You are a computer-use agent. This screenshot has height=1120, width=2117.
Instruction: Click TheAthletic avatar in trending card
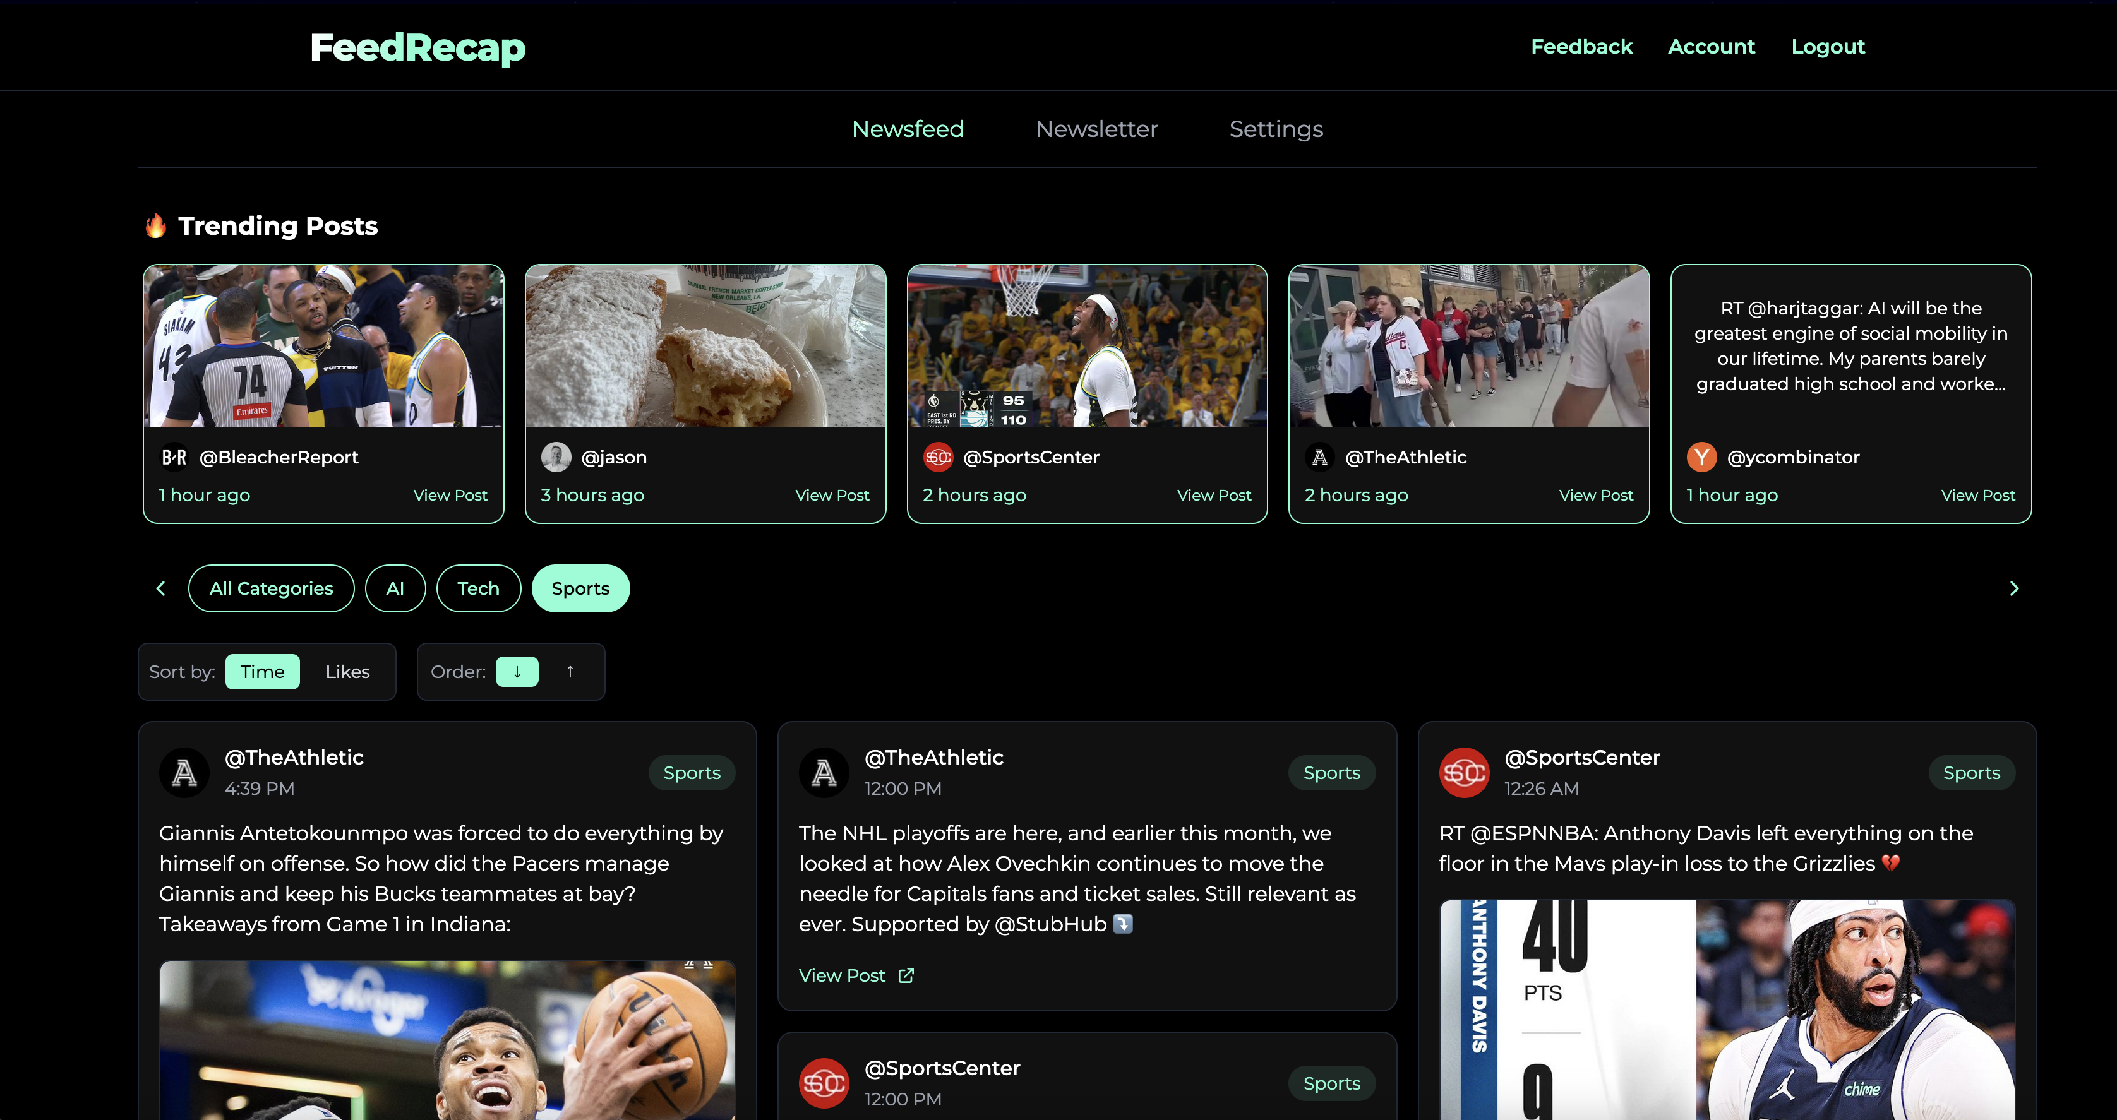pos(1320,457)
